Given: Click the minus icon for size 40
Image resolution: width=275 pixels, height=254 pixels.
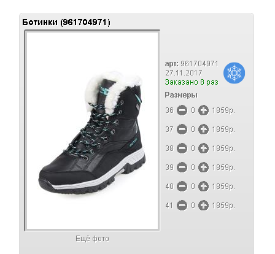Looking at the screenshot, I should (182, 187).
